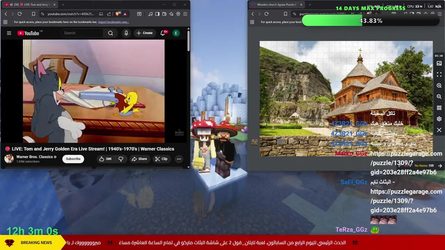445x250 pixels.
Task: Open Brave Wallet in YouTube window
Action: [164, 14]
